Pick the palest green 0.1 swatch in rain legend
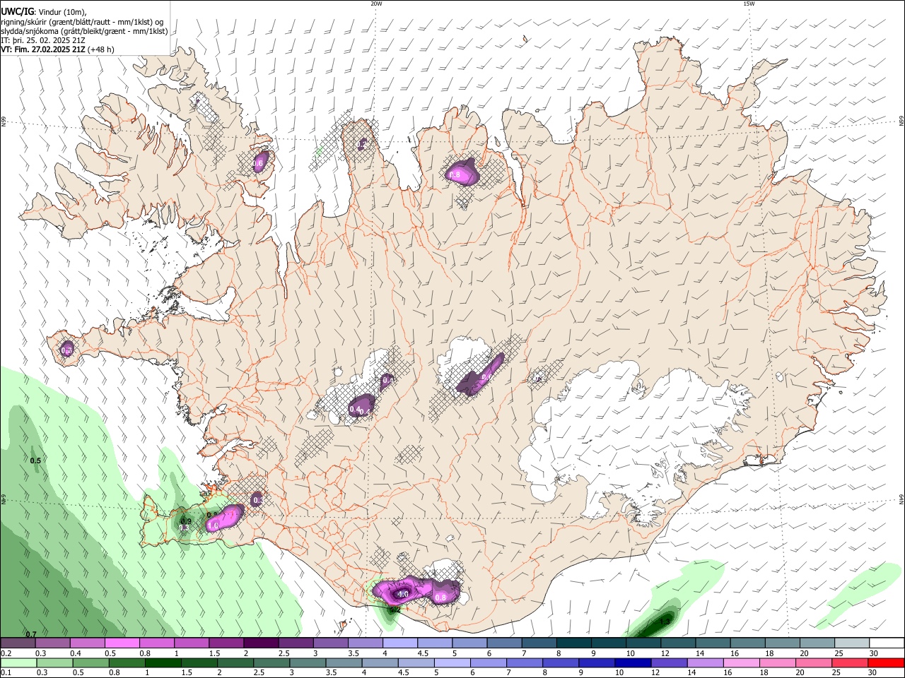 18,662
